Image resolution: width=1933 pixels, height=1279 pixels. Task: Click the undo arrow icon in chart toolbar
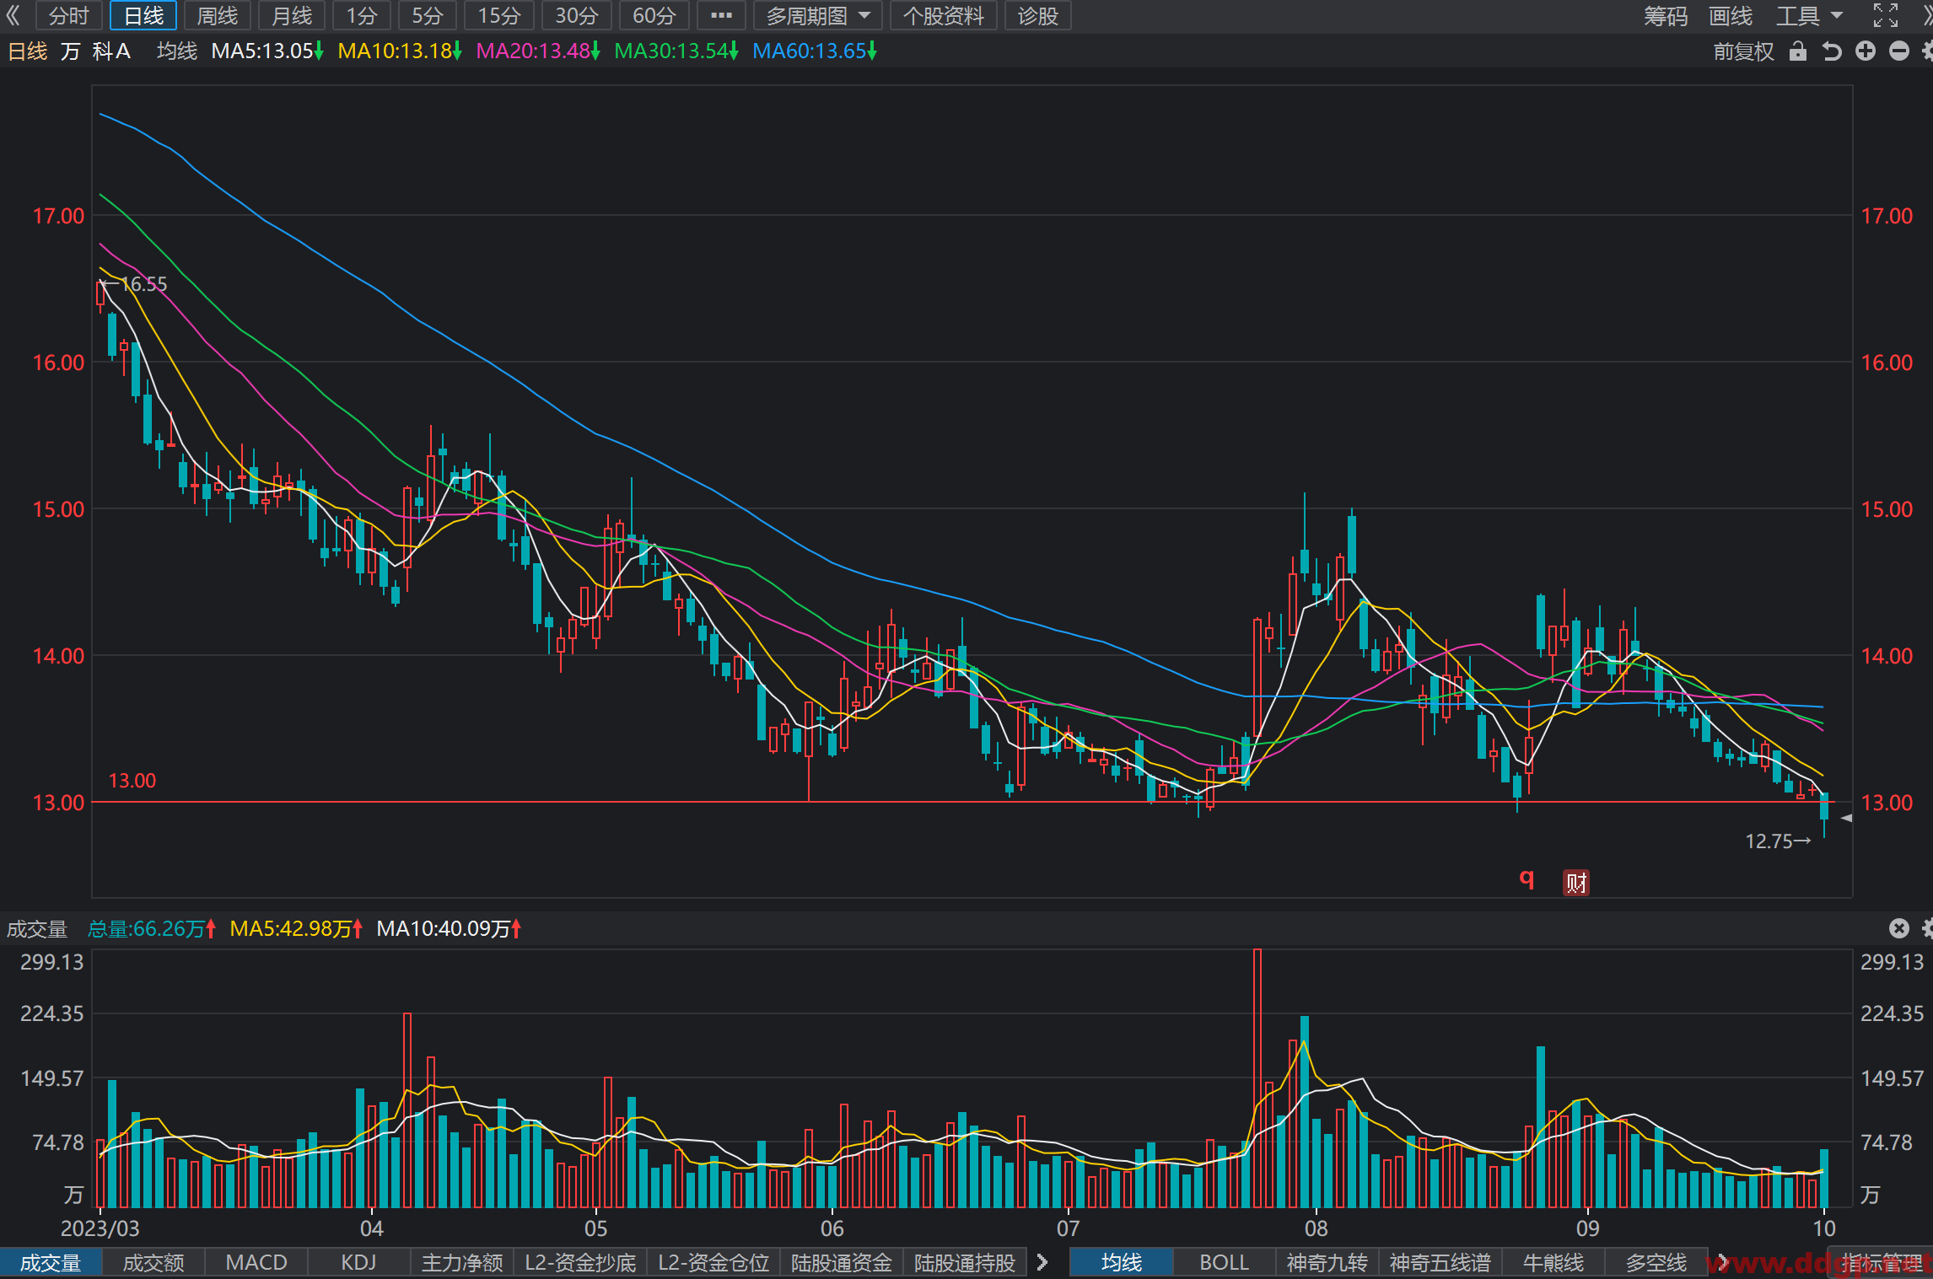coord(1832,51)
